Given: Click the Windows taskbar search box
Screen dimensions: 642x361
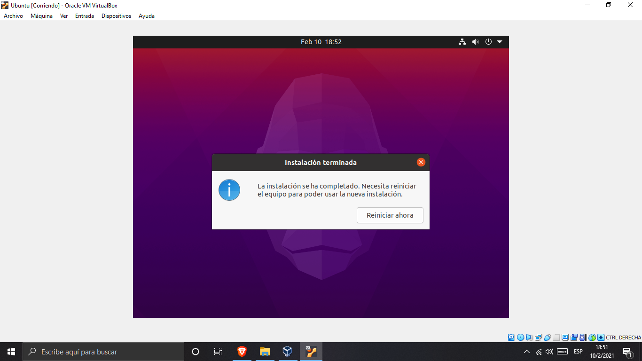Looking at the screenshot, I should point(103,352).
